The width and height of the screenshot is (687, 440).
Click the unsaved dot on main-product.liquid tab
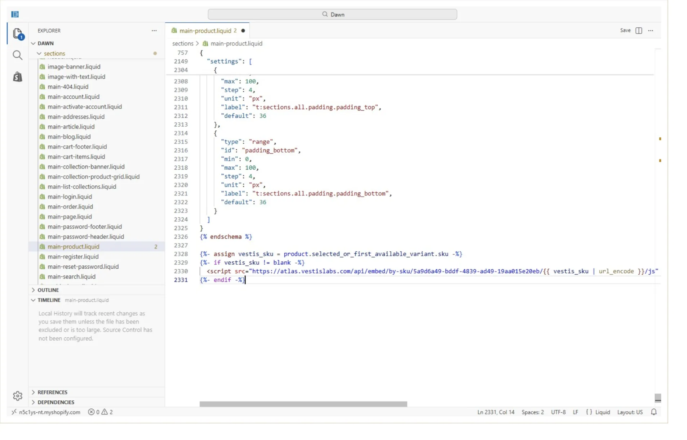243,31
